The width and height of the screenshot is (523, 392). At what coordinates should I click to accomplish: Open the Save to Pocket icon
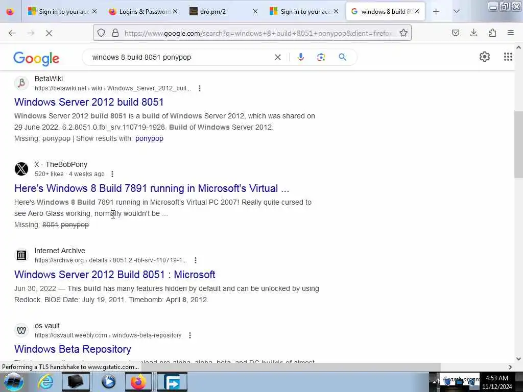(455, 33)
